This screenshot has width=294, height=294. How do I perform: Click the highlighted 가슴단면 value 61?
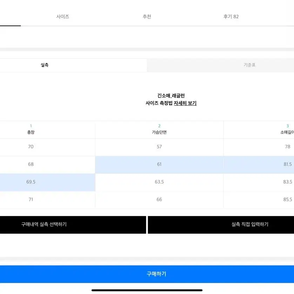(159, 164)
